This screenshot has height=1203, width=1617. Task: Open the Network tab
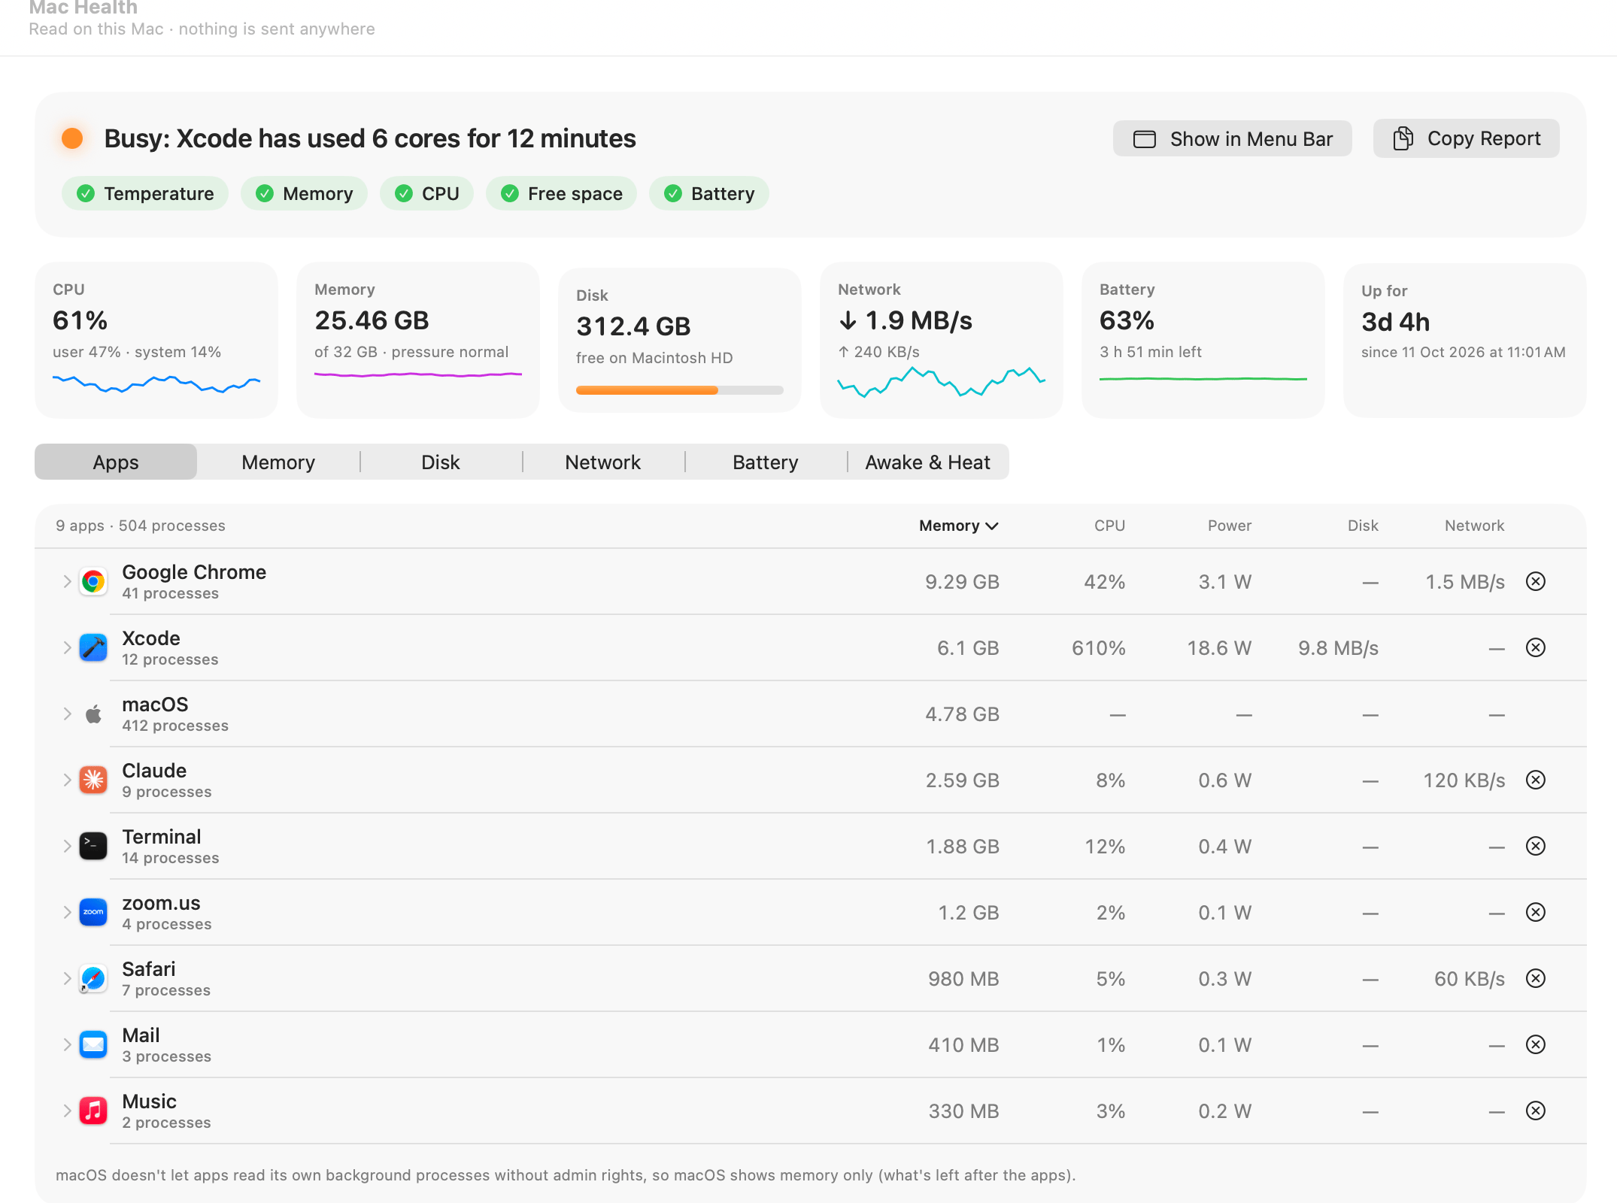pos(603,462)
